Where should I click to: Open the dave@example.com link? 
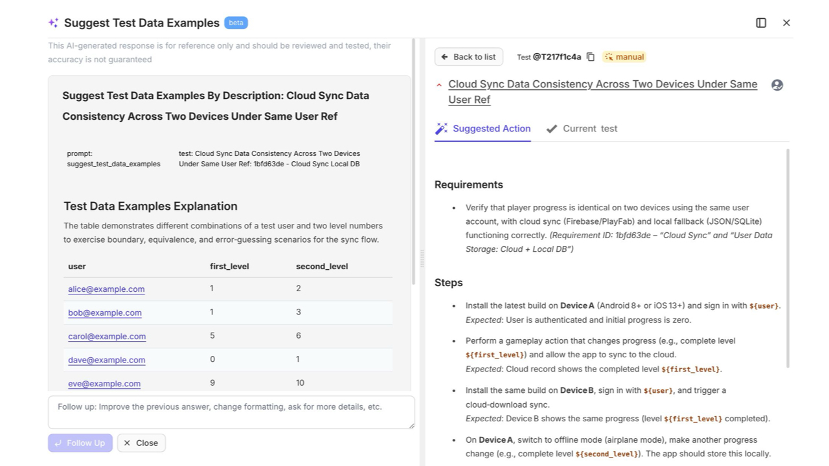tap(106, 360)
